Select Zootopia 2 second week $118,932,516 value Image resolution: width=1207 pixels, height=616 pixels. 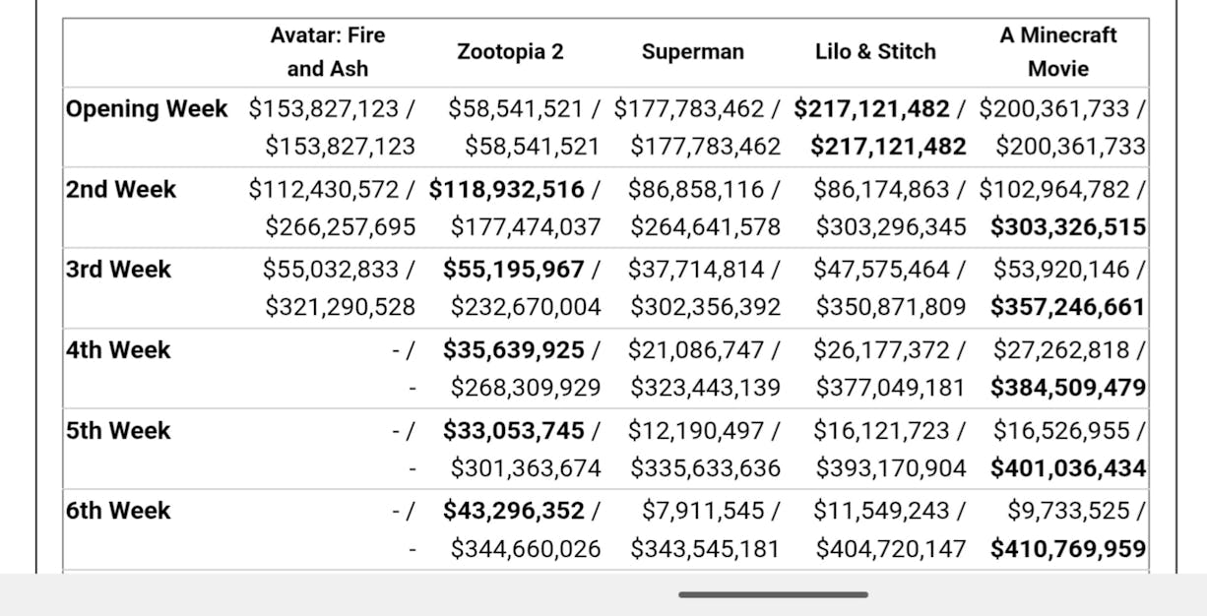[507, 190]
